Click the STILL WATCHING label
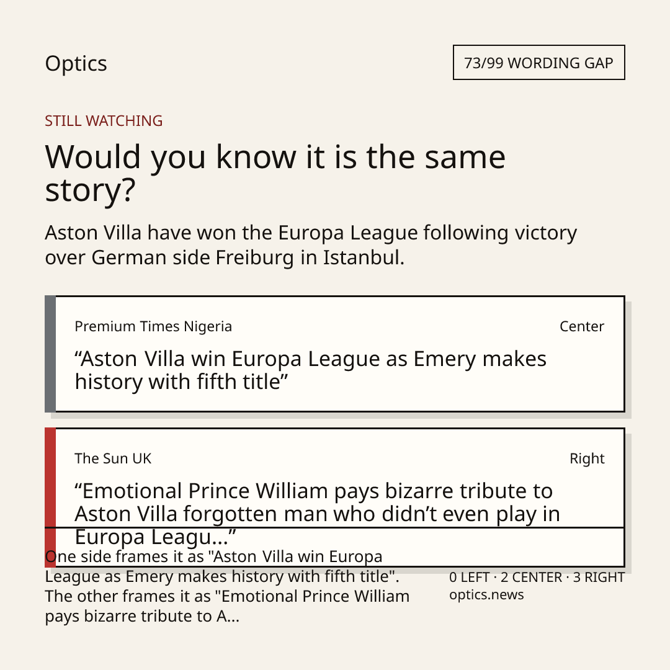Screen dimensions: 670x670 104,121
